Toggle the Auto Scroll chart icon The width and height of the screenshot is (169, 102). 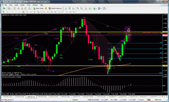coord(86,8)
